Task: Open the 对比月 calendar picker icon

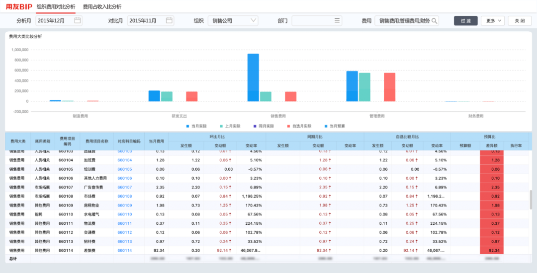Action: (x=169, y=20)
